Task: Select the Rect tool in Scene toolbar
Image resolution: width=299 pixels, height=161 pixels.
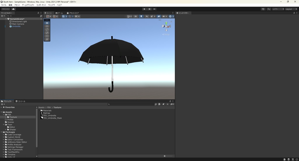Action: pos(47,36)
